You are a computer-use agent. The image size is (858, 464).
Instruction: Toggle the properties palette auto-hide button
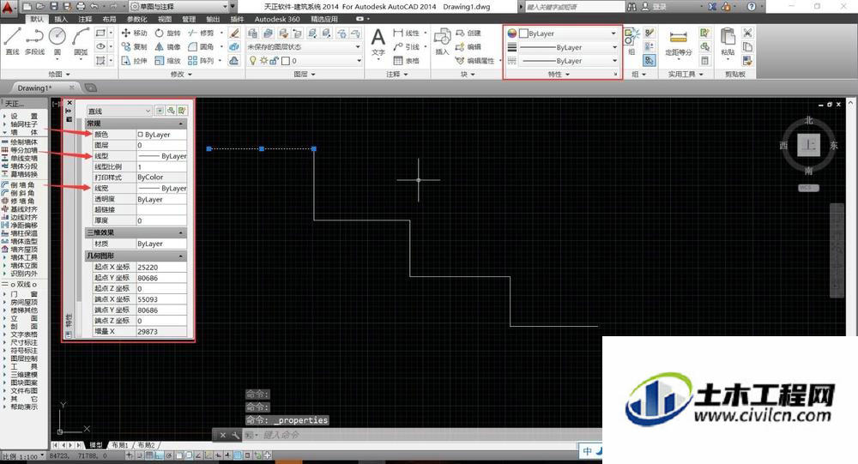[69, 111]
